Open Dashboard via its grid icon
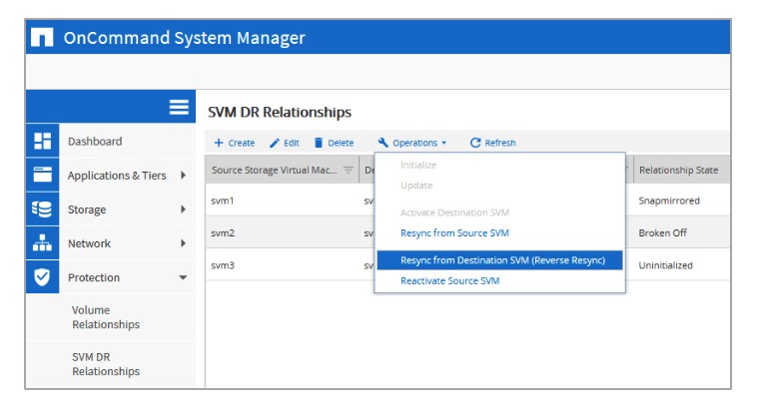The height and width of the screenshot is (415, 763). (42, 142)
